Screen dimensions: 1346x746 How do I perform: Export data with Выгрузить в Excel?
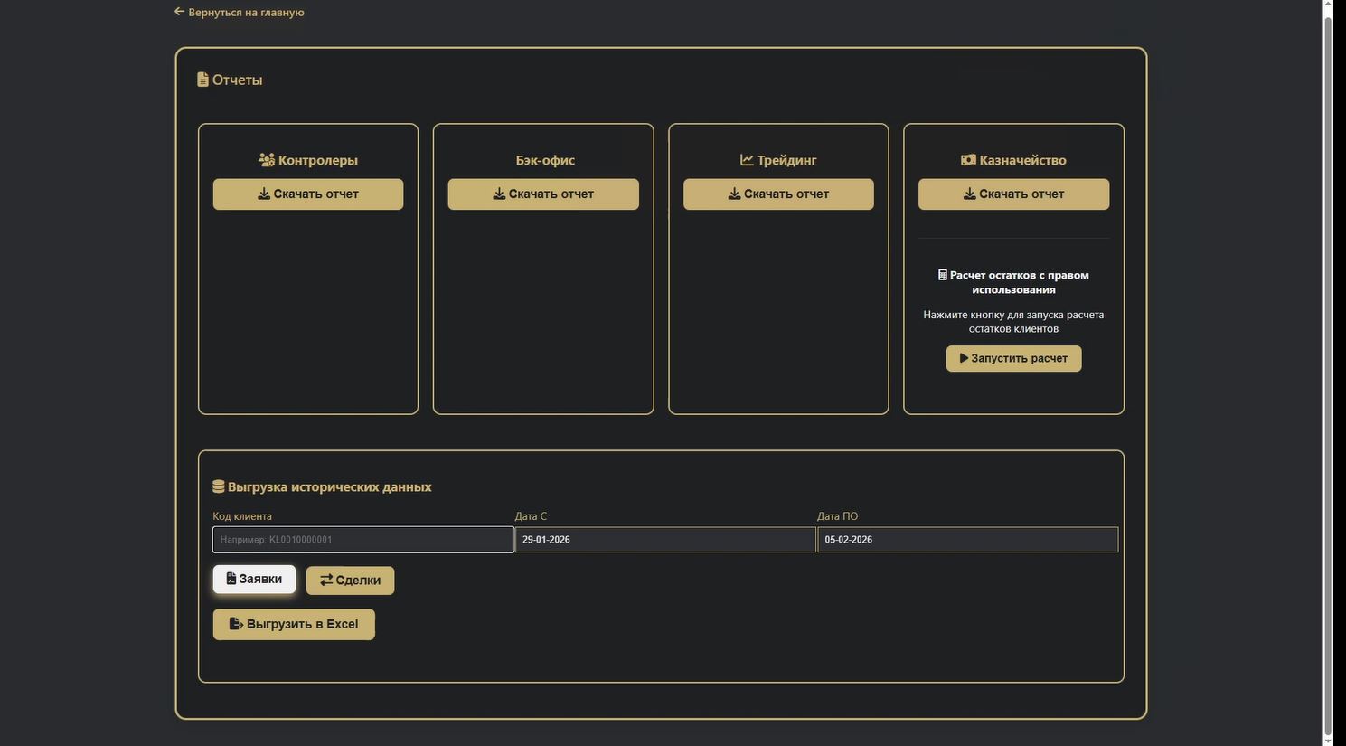coord(294,624)
